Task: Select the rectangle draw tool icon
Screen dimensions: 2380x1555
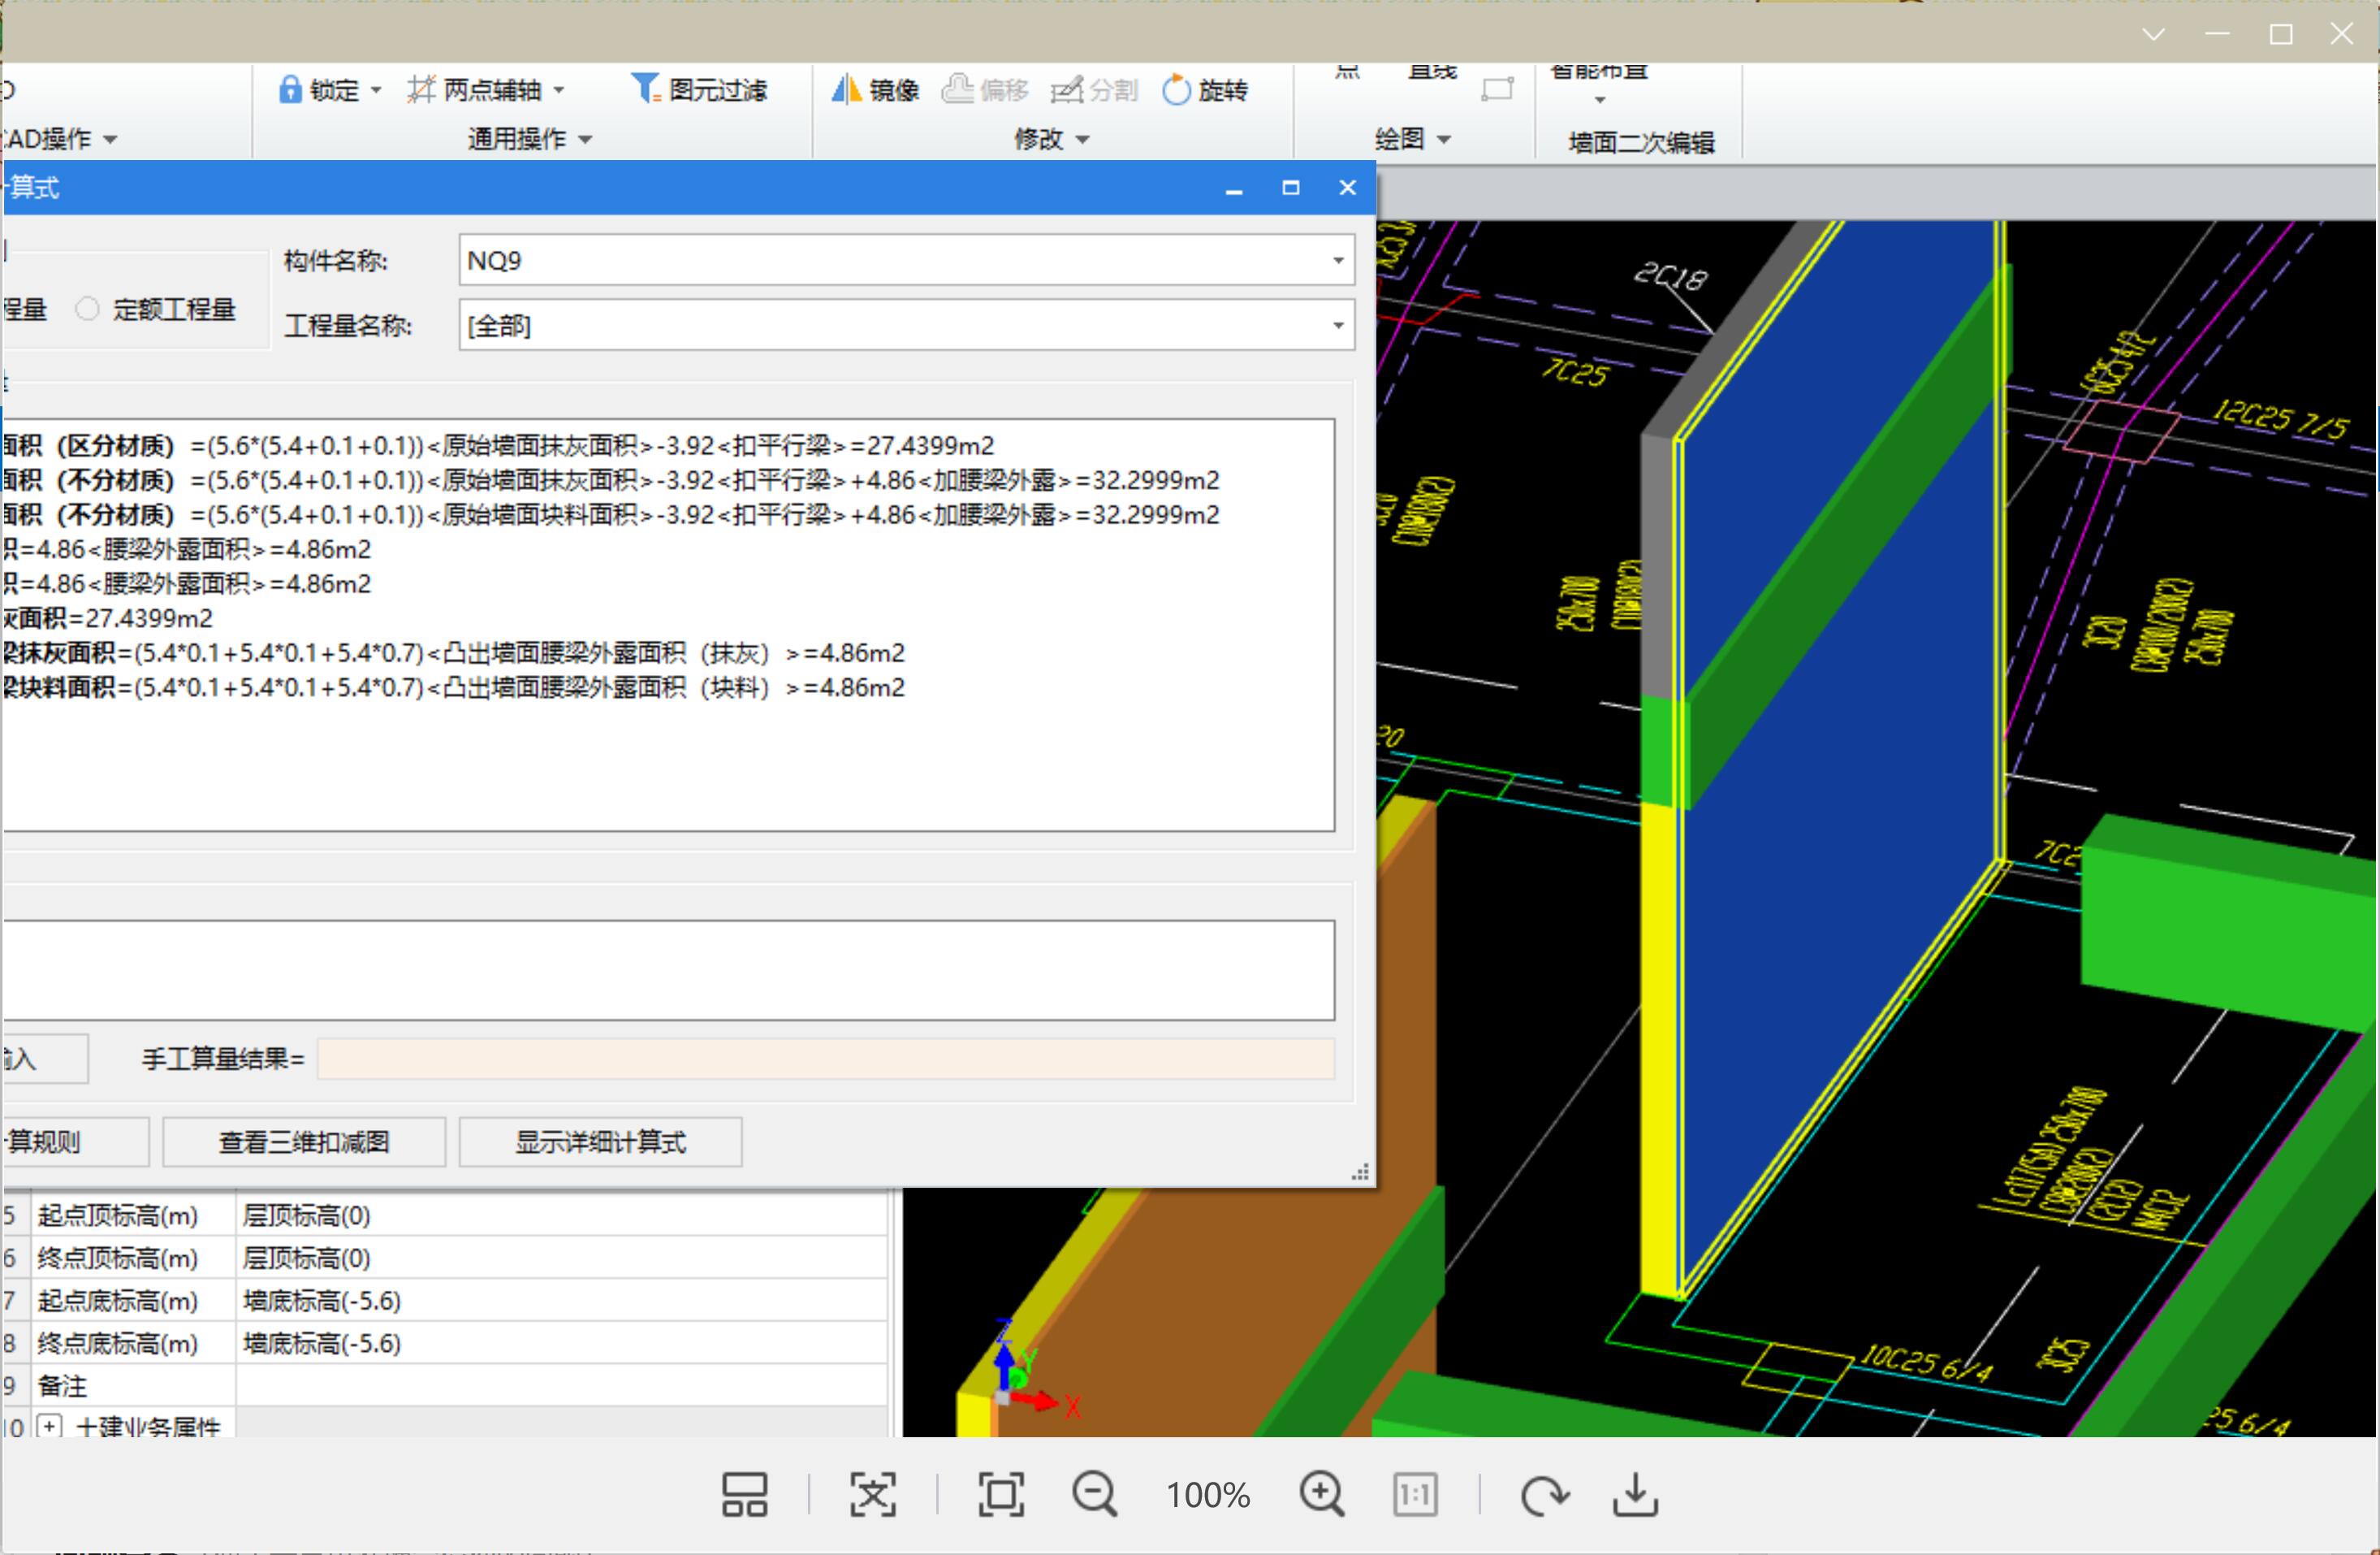Action: [x=1497, y=90]
